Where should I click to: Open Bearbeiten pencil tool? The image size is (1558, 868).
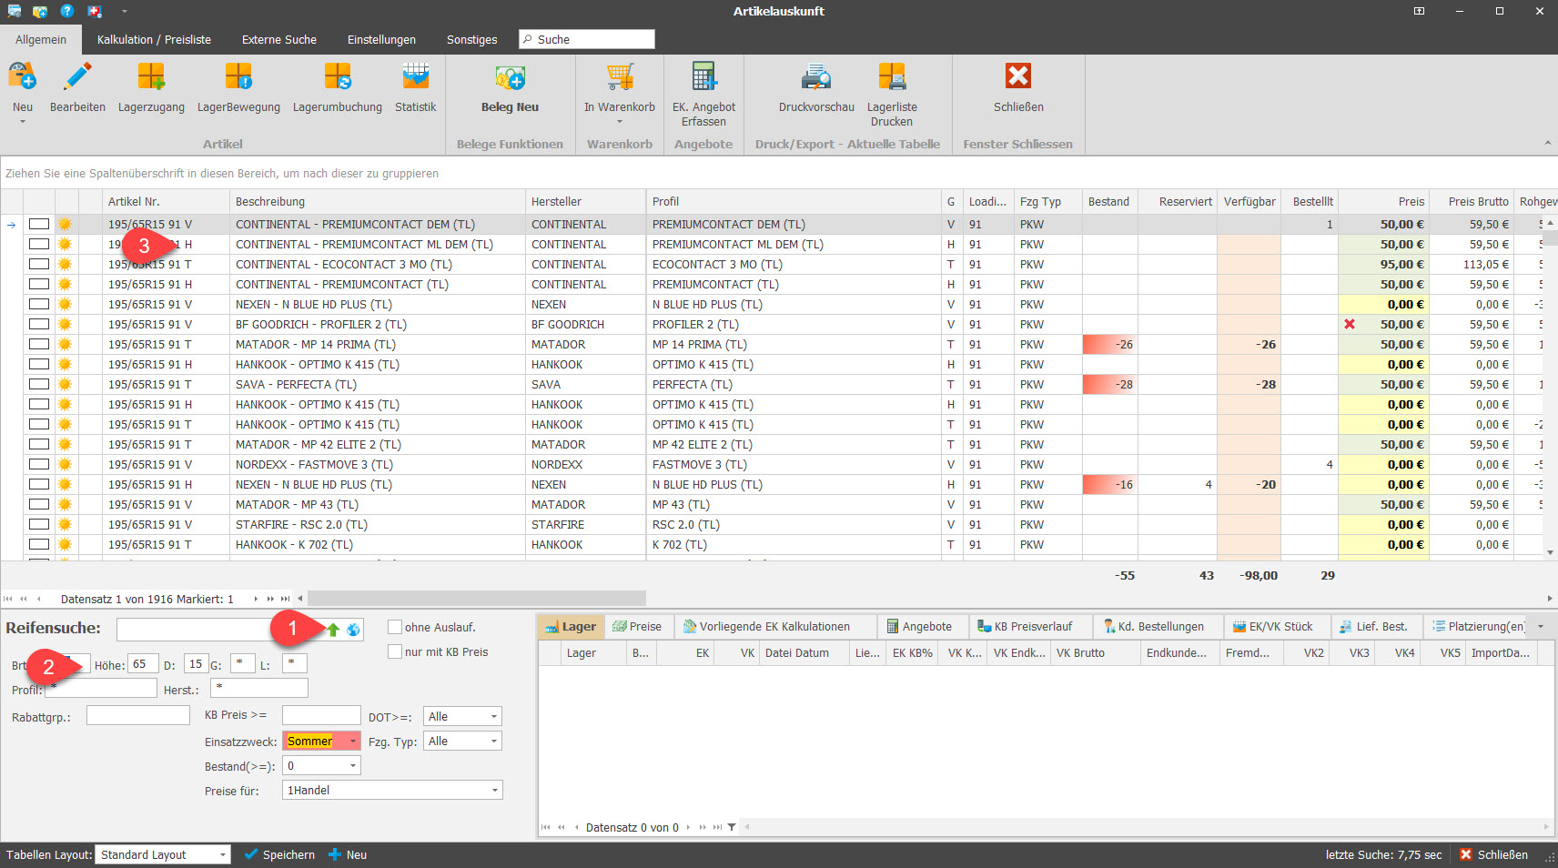tap(77, 77)
